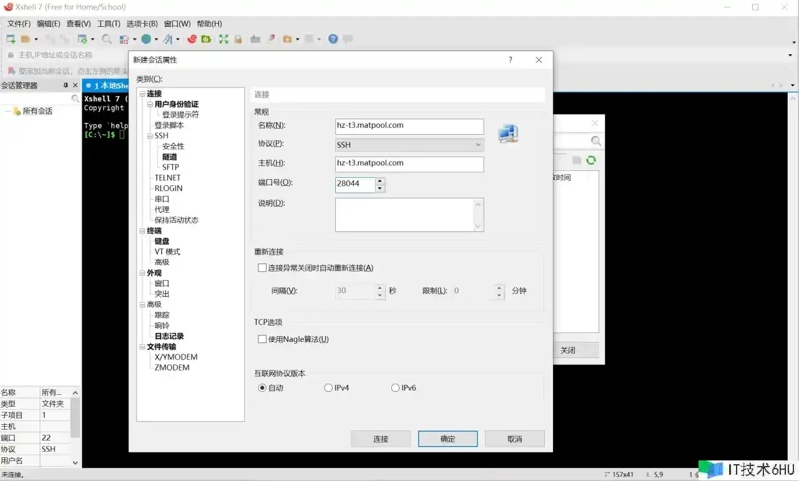
Task: Choose the IPv6 protocol version option
Action: [x=395, y=388]
